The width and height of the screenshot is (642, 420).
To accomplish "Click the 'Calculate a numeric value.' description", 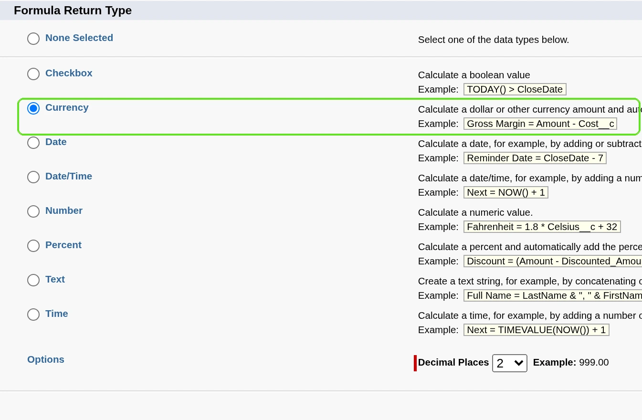I will 475,212.
